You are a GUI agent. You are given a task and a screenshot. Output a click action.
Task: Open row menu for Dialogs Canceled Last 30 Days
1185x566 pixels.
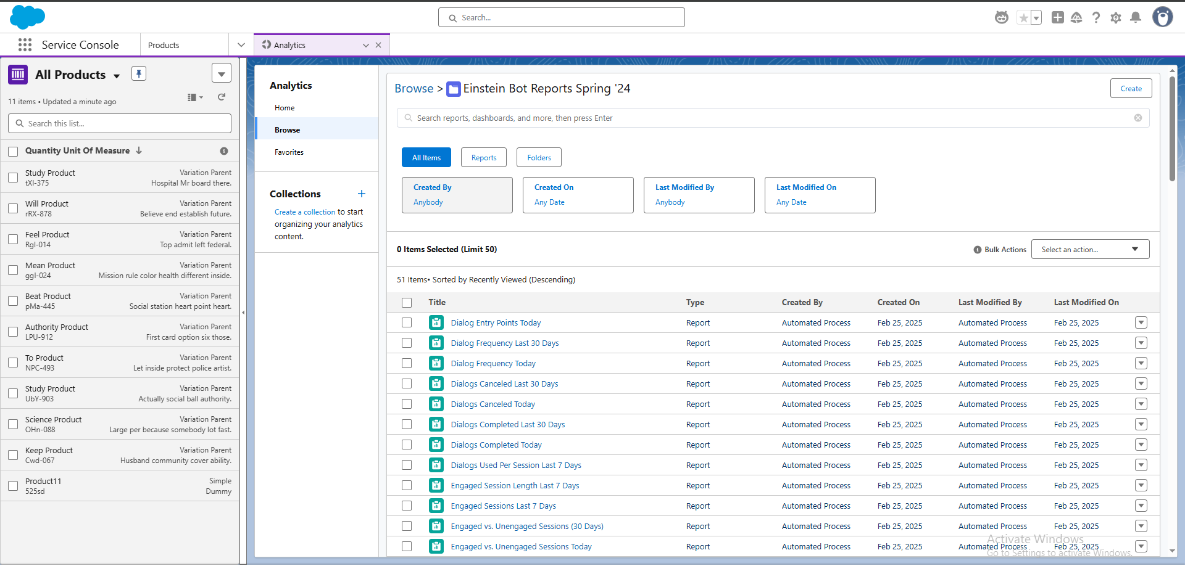tap(1141, 383)
